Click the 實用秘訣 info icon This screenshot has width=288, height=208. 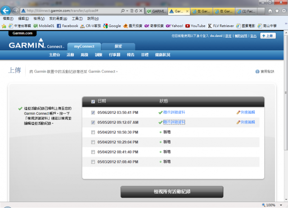coord(257,72)
